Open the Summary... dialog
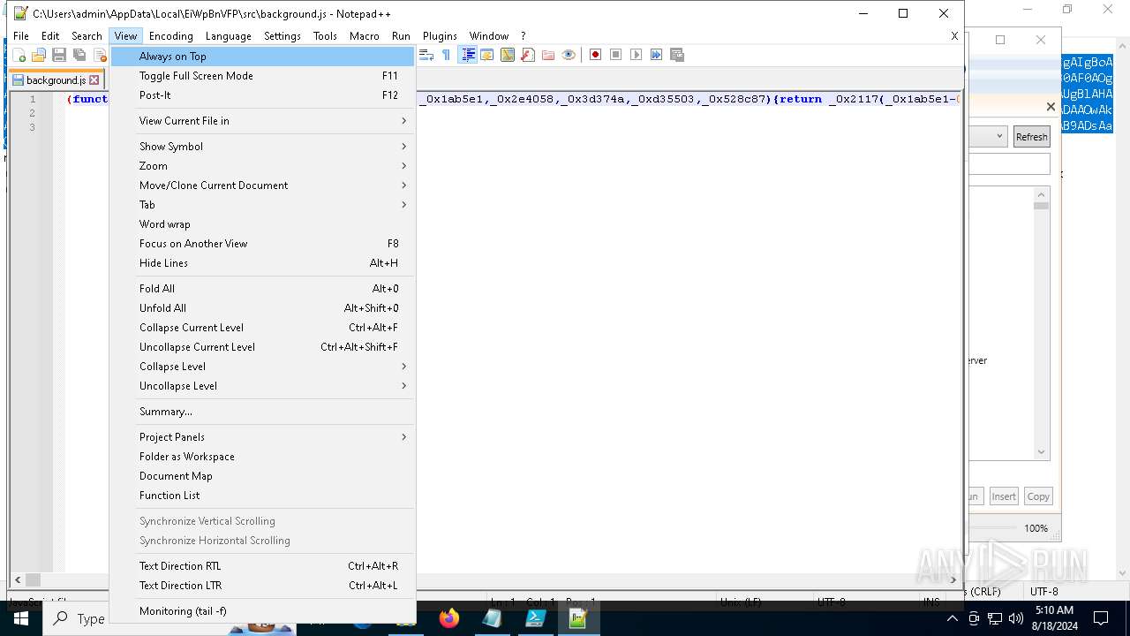1130x636 pixels. point(262,412)
